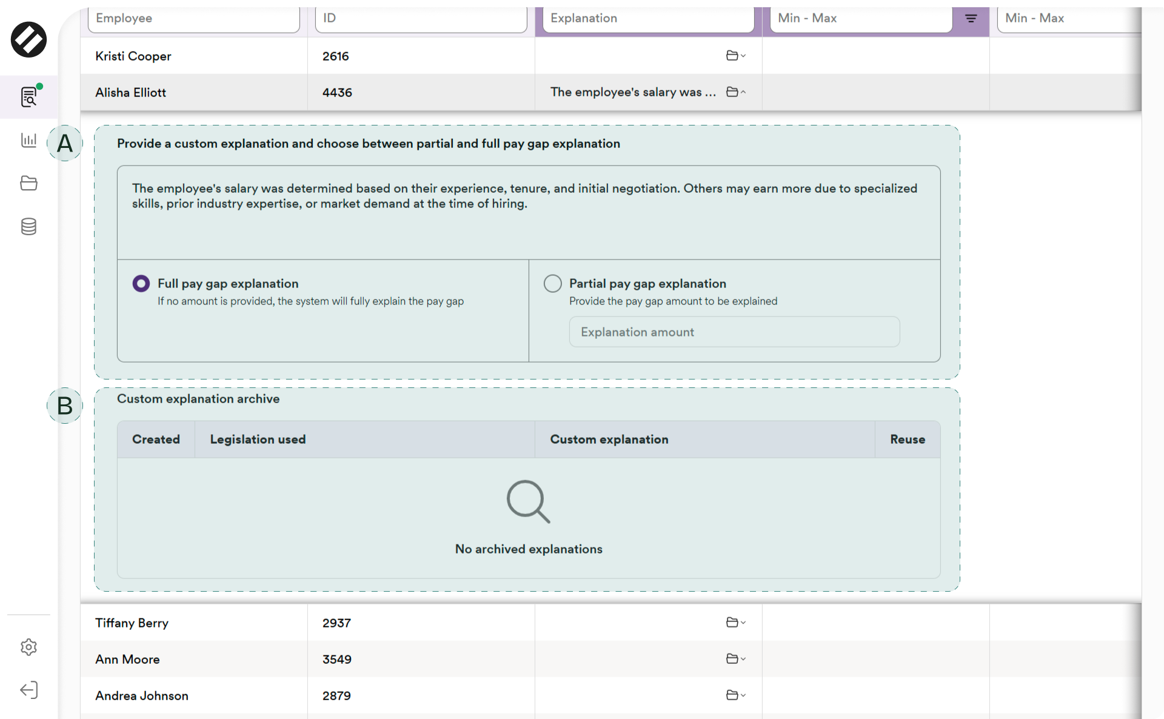Select Partial pay gap explanation option
The image size is (1164, 719).
[552, 284]
